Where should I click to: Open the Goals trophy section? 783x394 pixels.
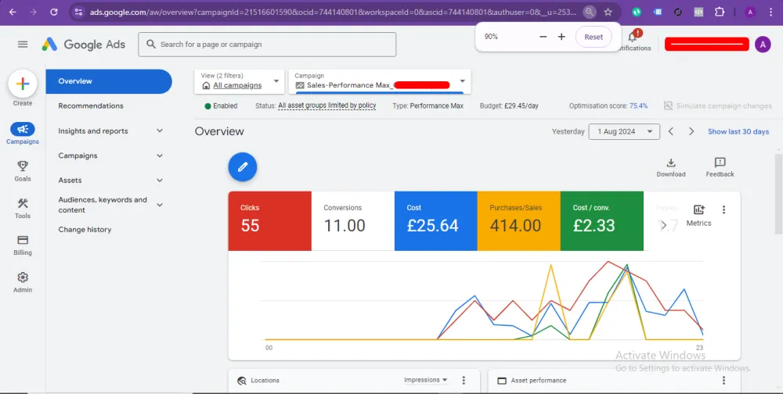(x=23, y=170)
